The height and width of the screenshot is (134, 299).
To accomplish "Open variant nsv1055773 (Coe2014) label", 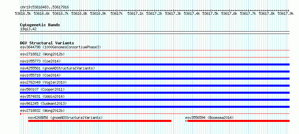I will 40,61.
